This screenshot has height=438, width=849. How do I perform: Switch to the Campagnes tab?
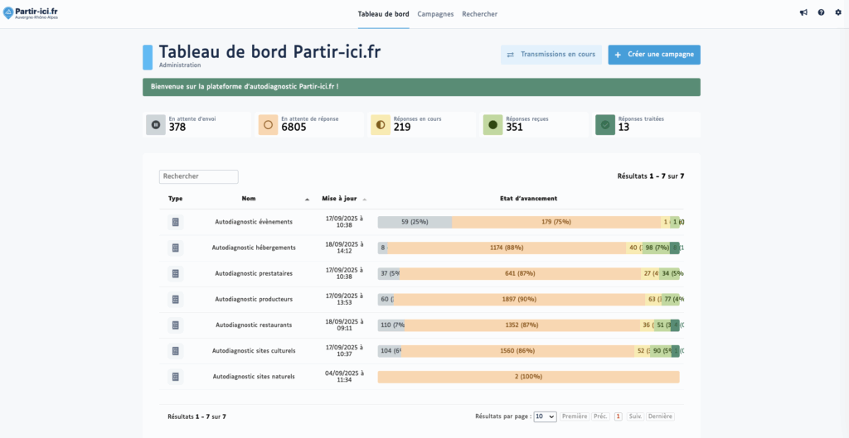(x=435, y=14)
